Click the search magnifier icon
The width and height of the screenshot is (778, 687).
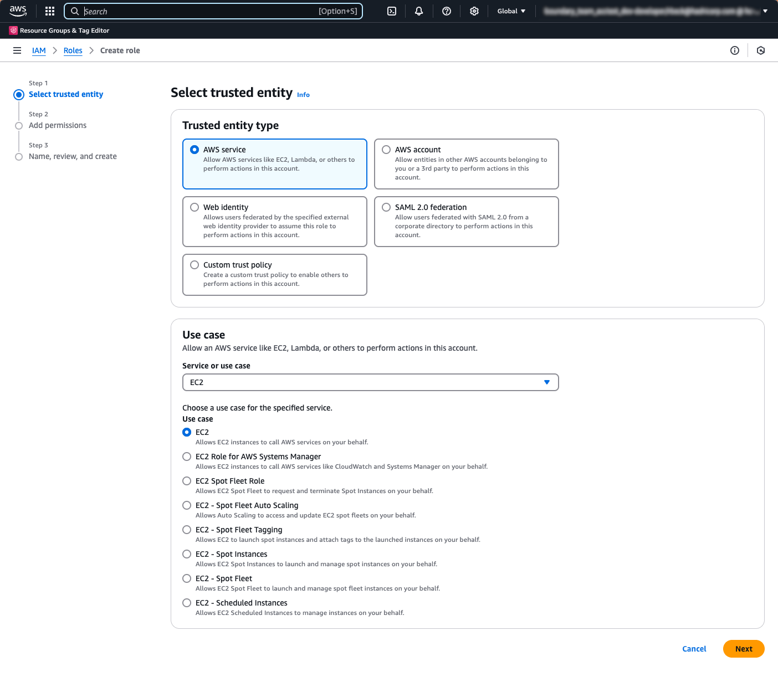click(75, 11)
